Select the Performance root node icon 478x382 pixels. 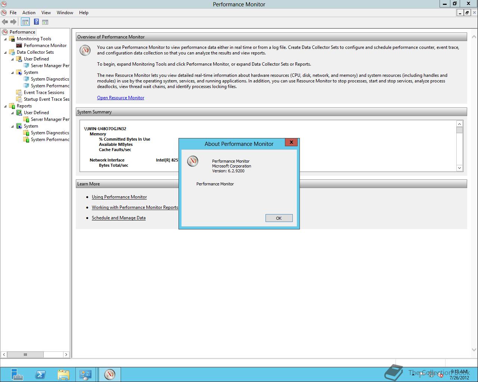coord(5,32)
